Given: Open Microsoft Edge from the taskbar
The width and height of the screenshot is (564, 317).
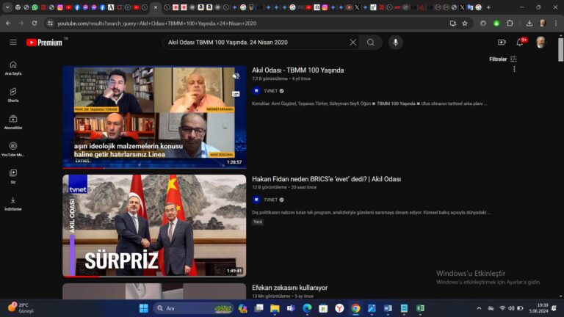Looking at the screenshot, I should click(x=307, y=308).
